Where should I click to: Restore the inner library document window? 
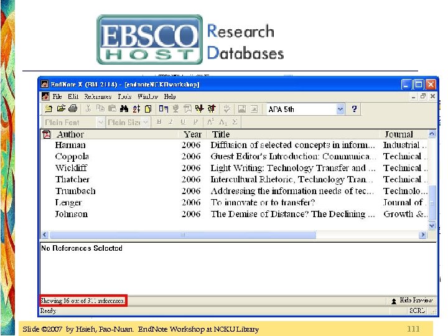(423, 96)
